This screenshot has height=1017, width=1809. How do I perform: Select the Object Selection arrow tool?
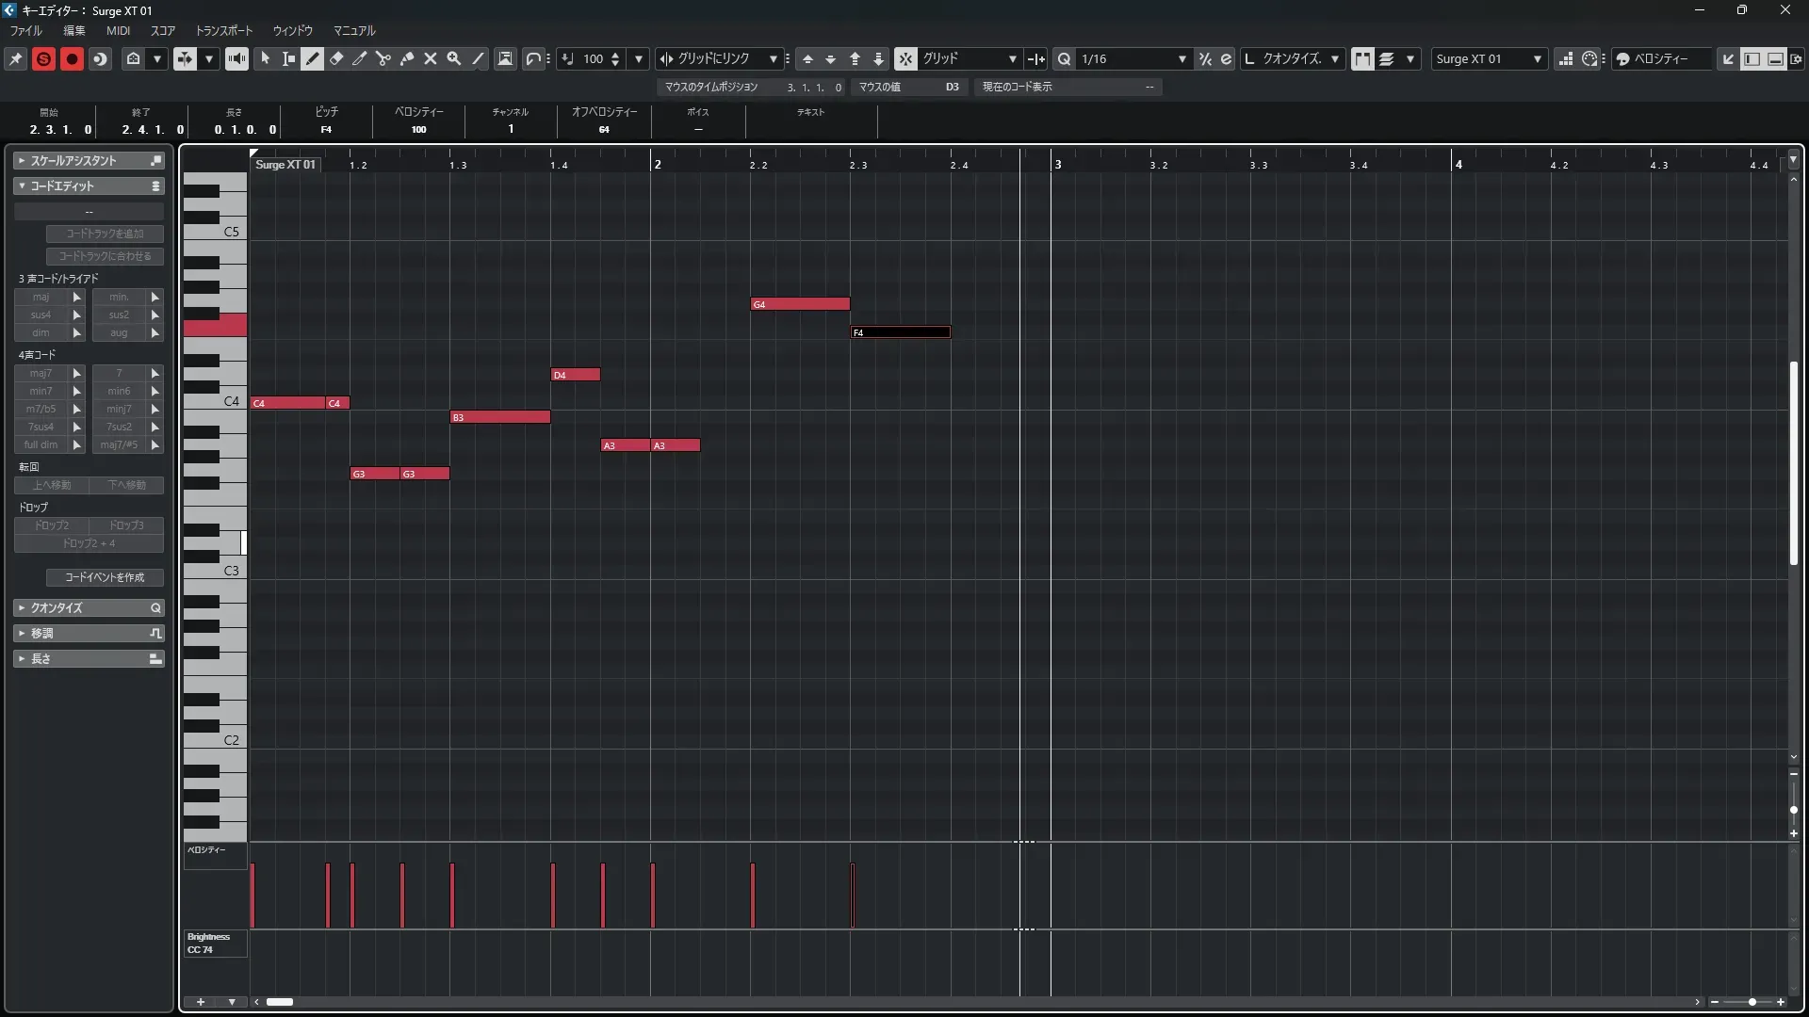(x=266, y=58)
